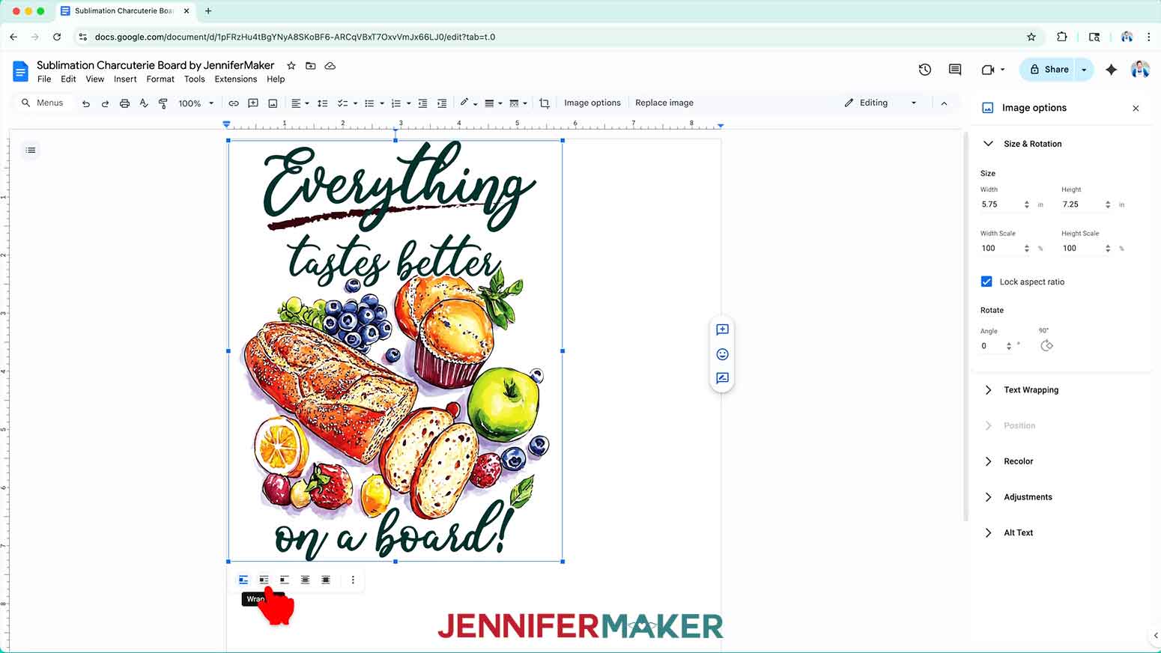The width and height of the screenshot is (1161, 653).
Task: Insert image via toolbar icon
Action: coord(273,103)
